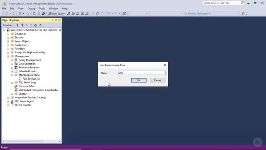
Task: Click the Find icon beside the debugger combo
Action: 243,14
